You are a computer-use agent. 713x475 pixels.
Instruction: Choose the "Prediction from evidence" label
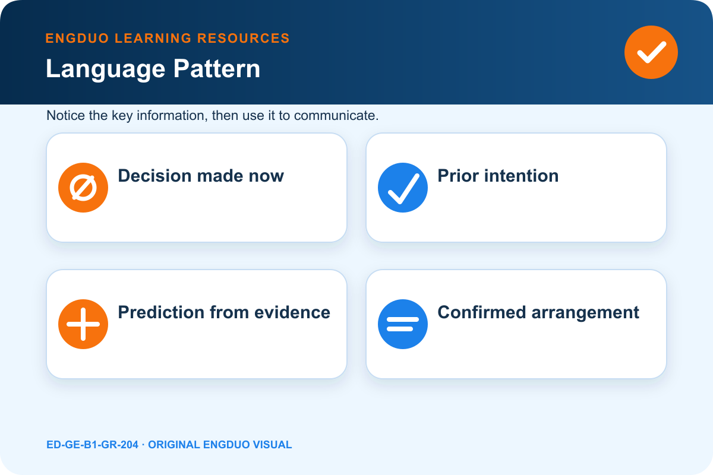224,312
